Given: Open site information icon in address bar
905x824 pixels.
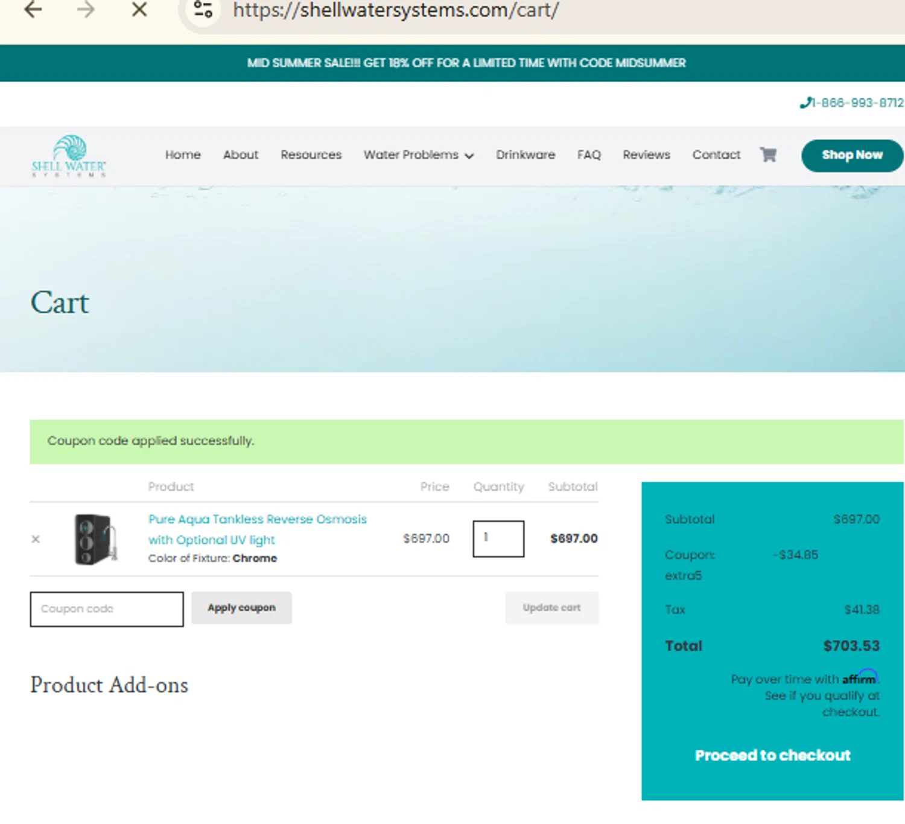Looking at the screenshot, I should pyautogui.click(x=203, y=9).
